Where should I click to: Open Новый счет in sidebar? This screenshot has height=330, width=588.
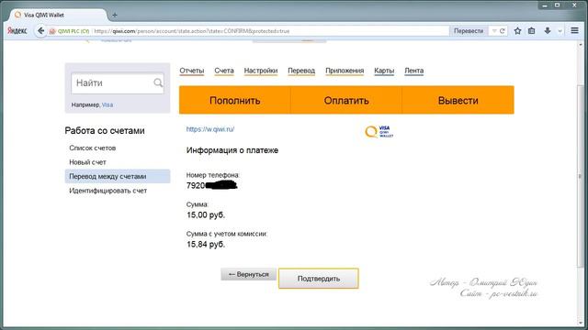tap(87, 162)
